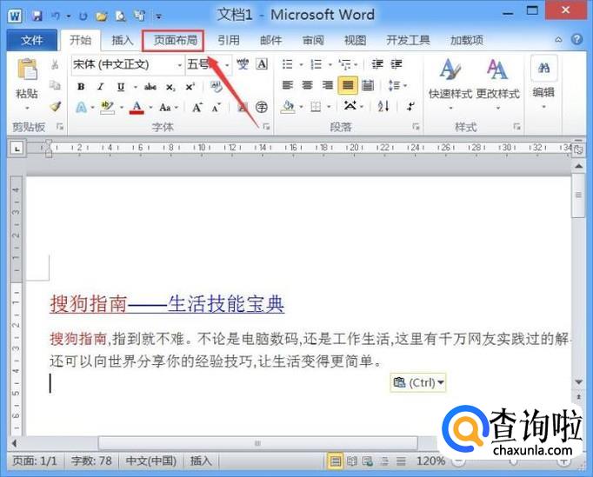Apply superscript formatting
Image resolution: width=593 pixels, height=477 pixels.
tap(190, 87)
